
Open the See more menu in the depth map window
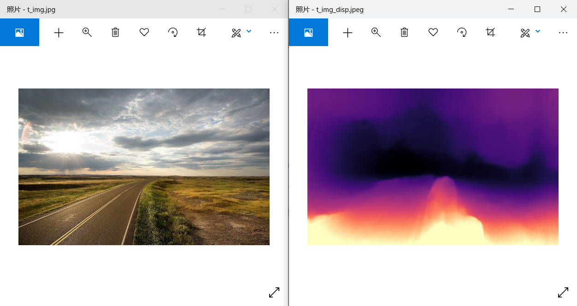coord(563,32)
